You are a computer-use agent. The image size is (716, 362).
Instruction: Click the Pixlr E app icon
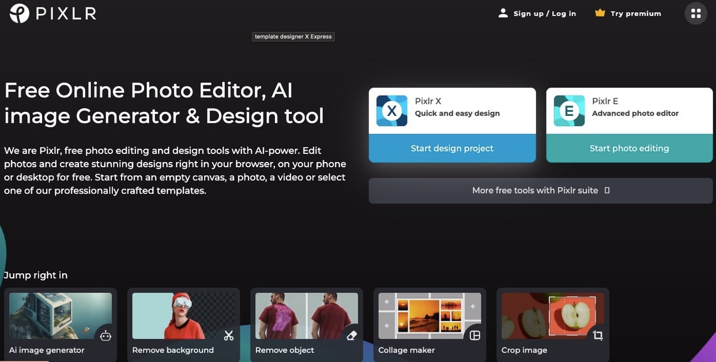[x=569, y=111]
